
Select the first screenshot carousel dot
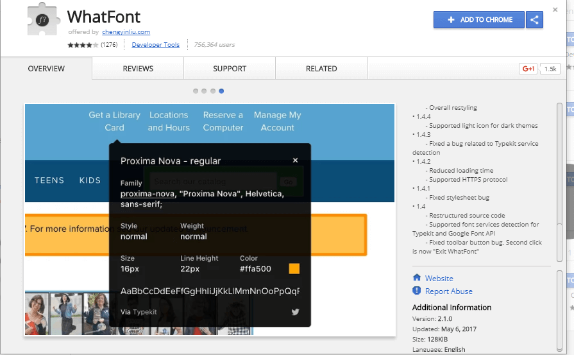point(196,91)
